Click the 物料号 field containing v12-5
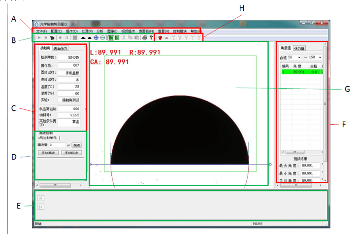 click(69, 115)
